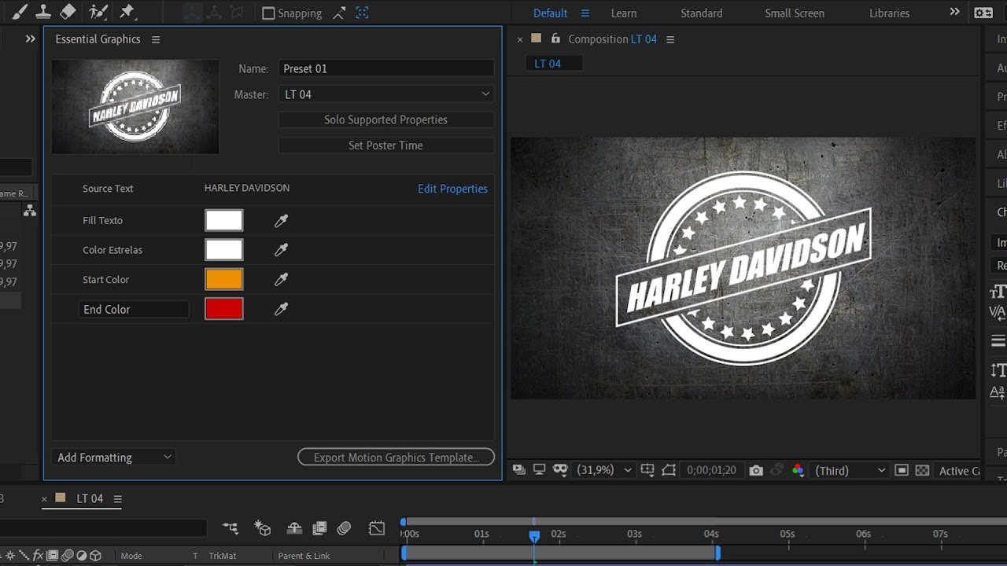The height and width of the screenshot is (566, 1007).
Task: Click the Always Preview This View icon
Action: click(x=519, y=470)
